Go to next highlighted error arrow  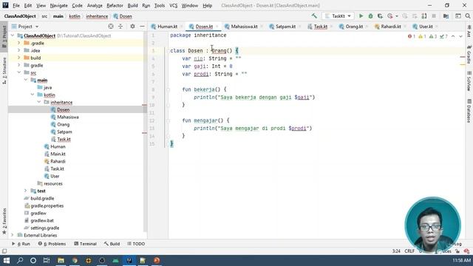point(460,36)
